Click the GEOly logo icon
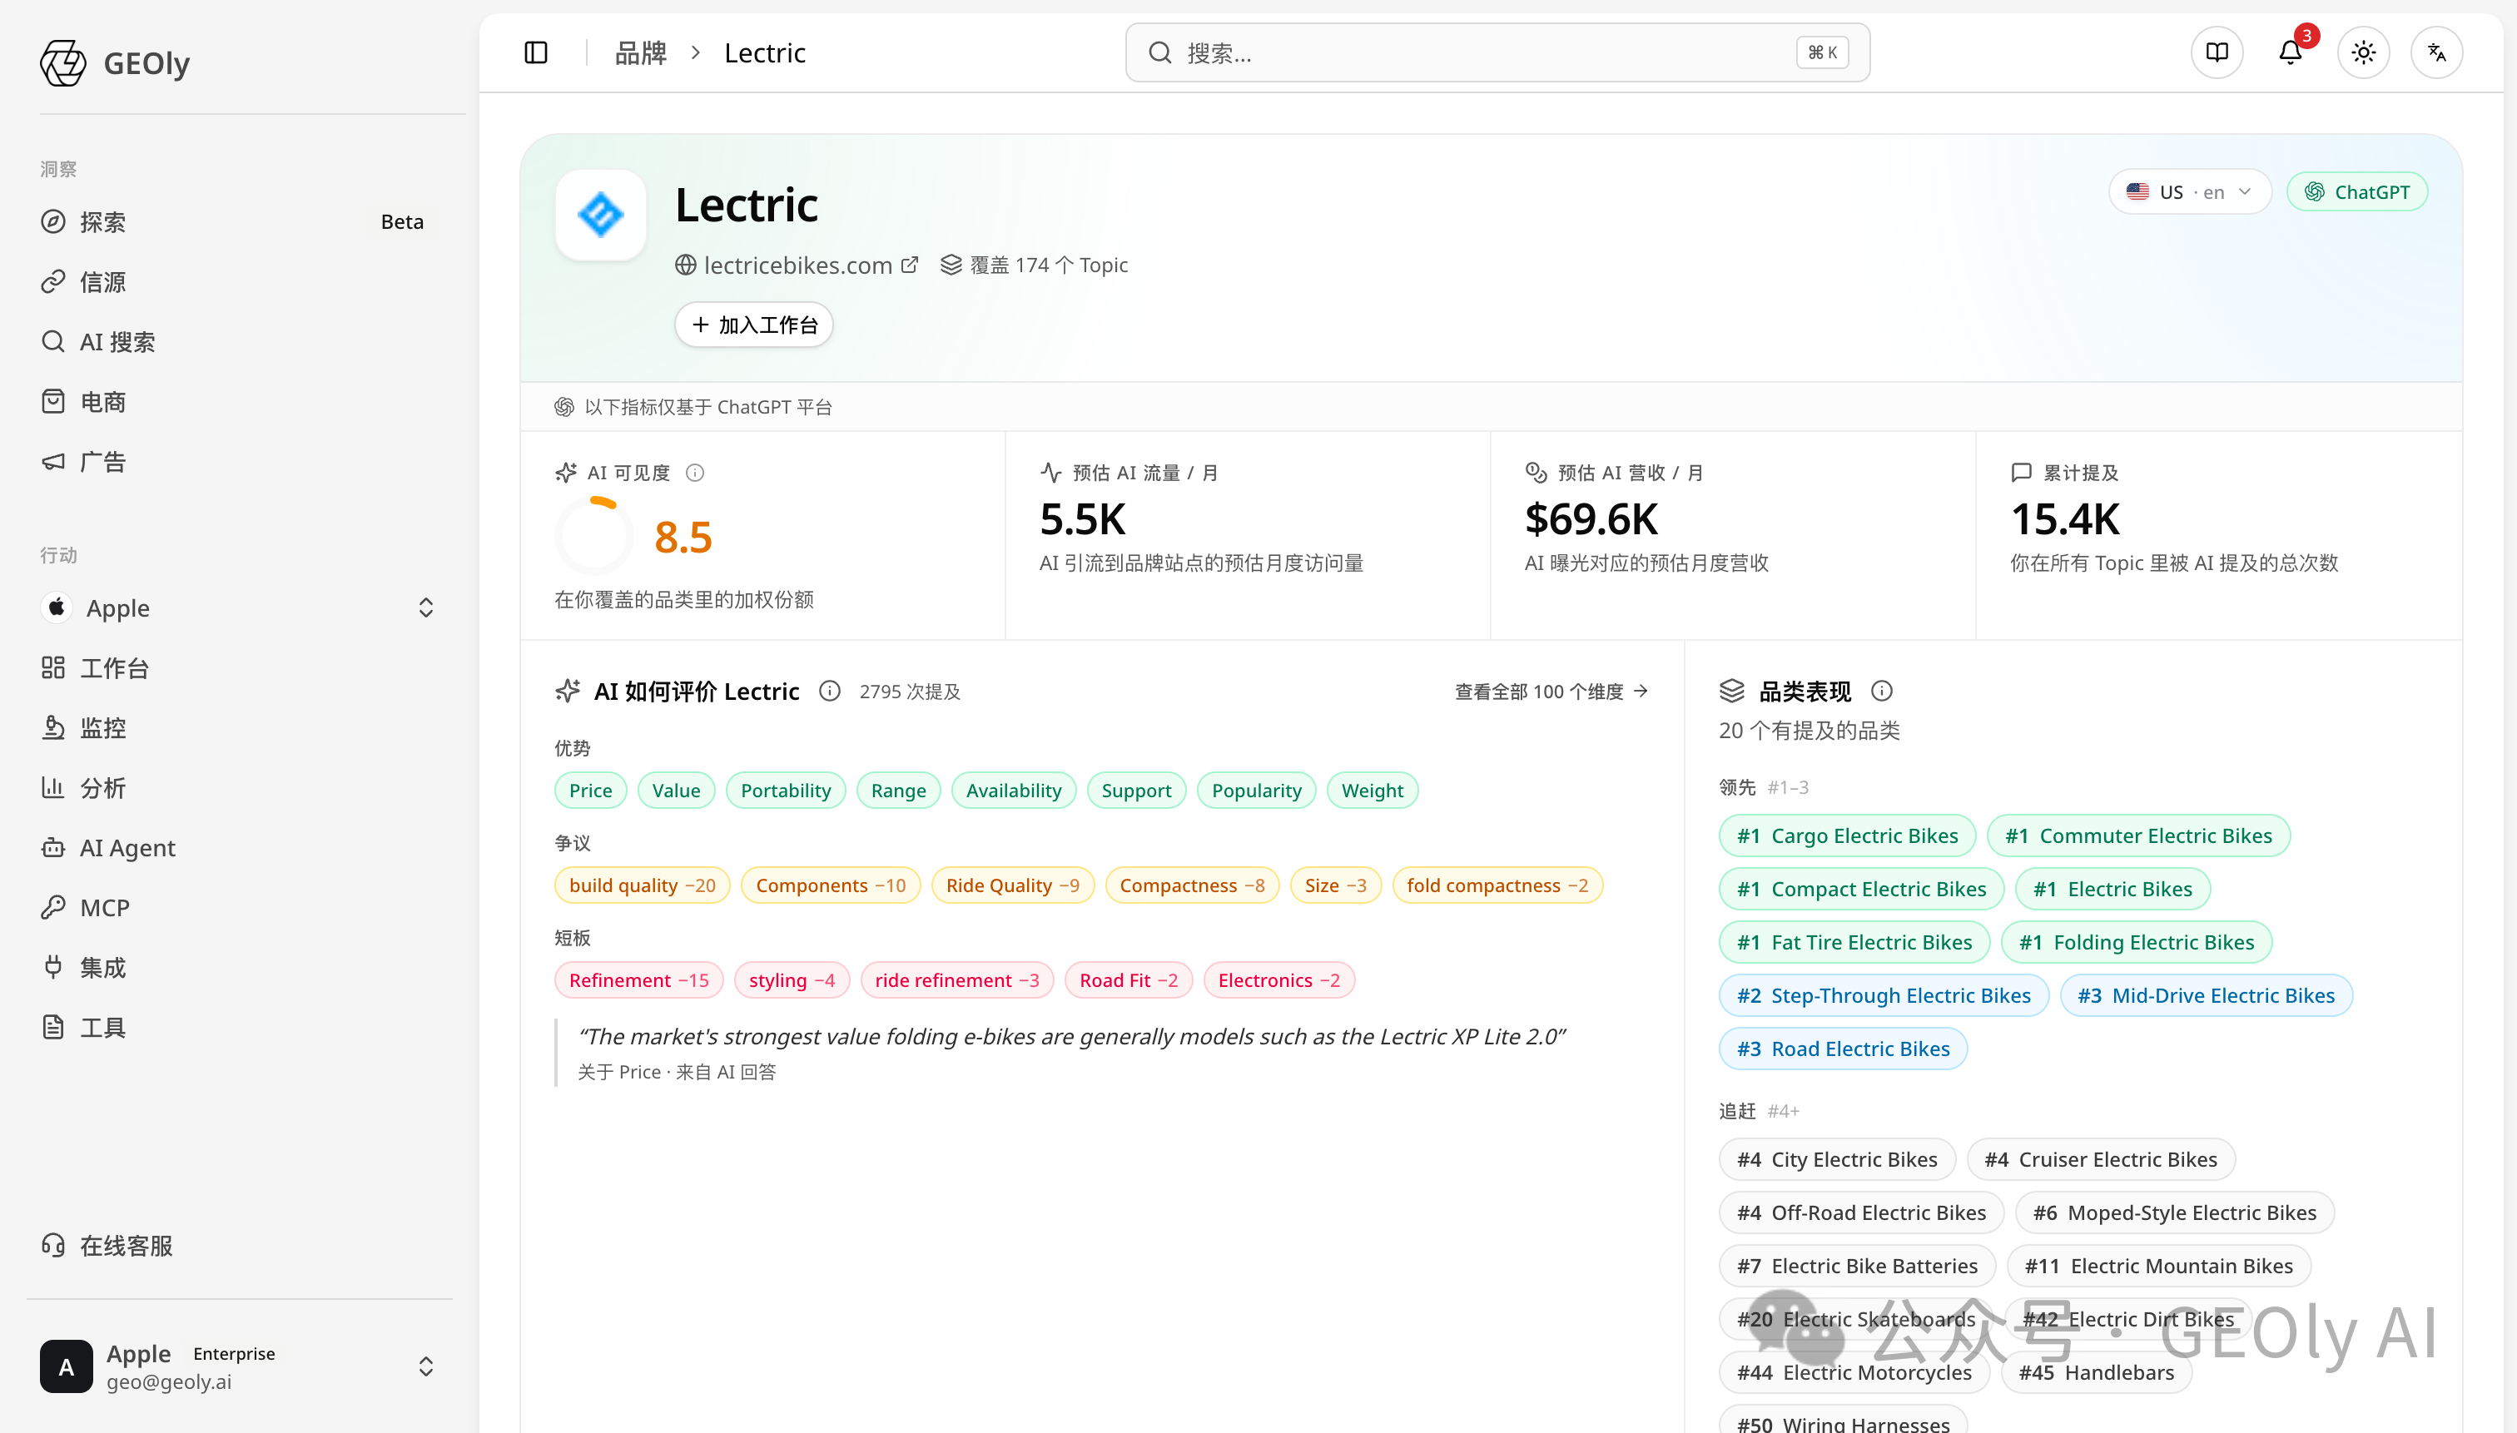 click(x=63, y=63)
